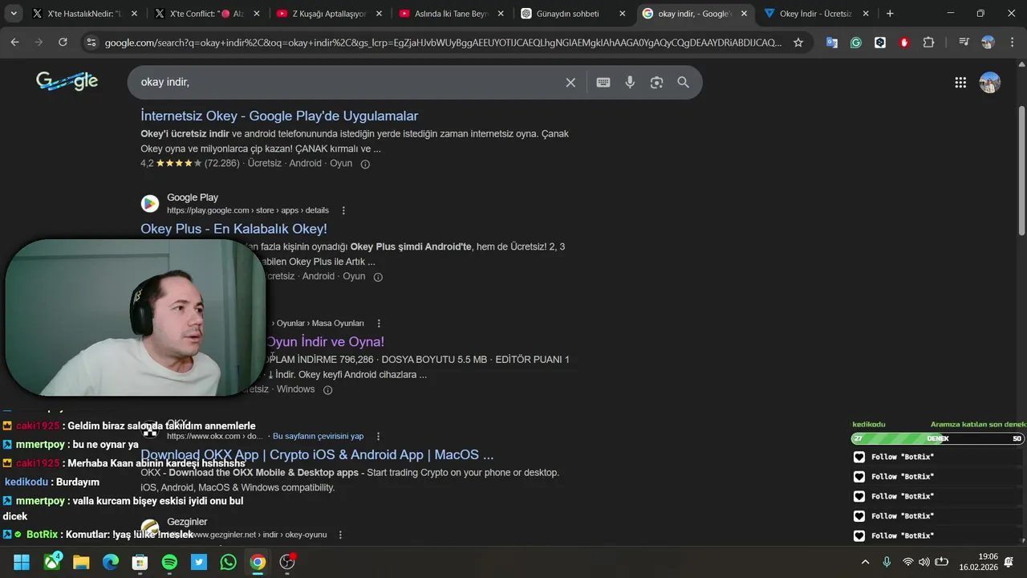1027x578 pixels.
Task: Close the Günaydın sohbeti tab
Action: (x=622, y=14)
